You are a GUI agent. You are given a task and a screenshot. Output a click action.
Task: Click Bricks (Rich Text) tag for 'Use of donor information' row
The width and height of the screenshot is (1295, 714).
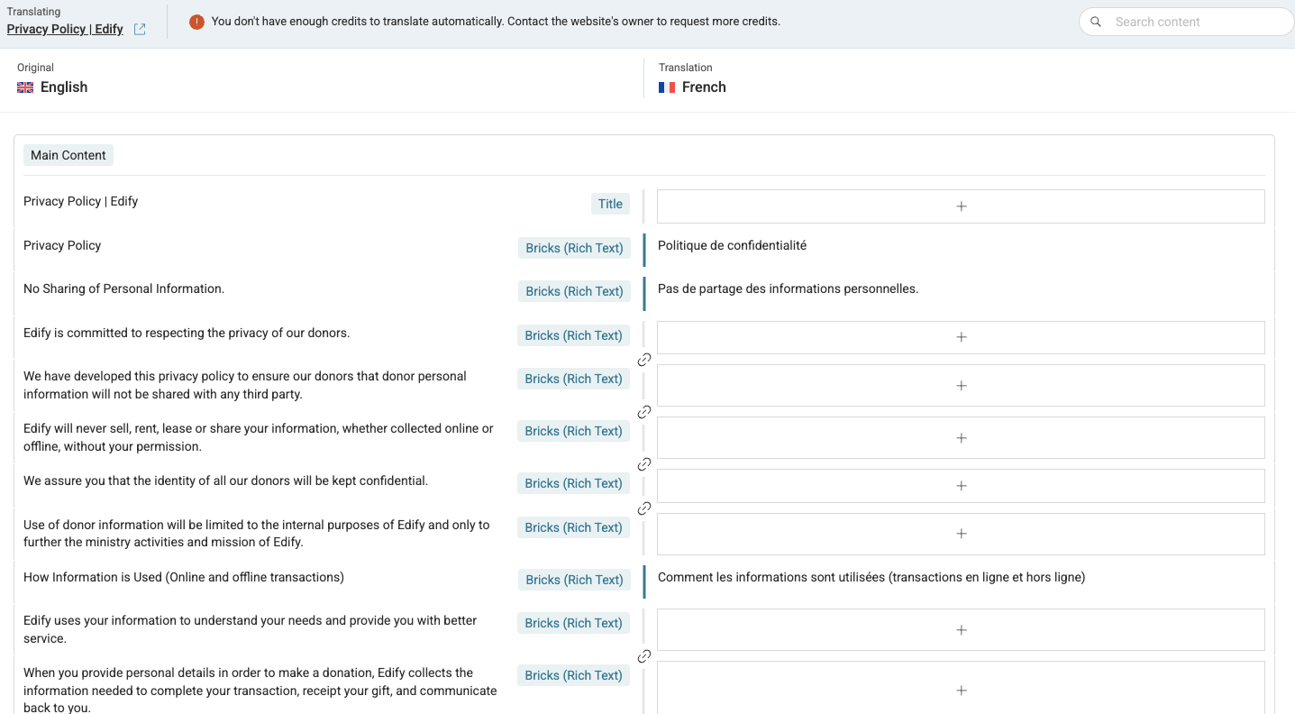(573, 527)
